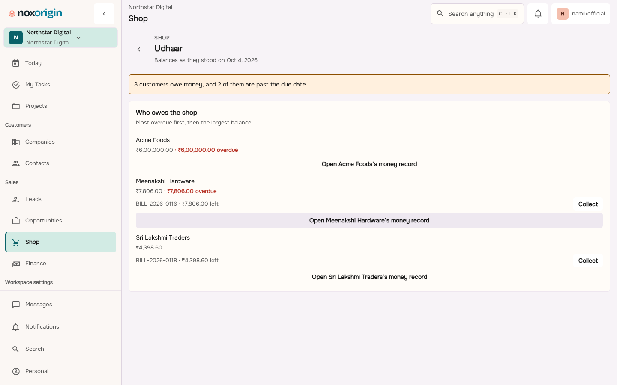Click the ₹7,806.00 overdue amount
The image size is (617, 385).
point(192,191)
